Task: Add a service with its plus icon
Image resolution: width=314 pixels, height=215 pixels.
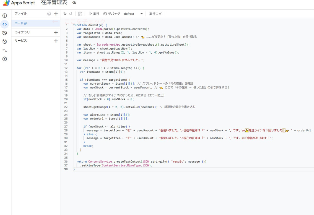Action: click(x=55, y=41)
